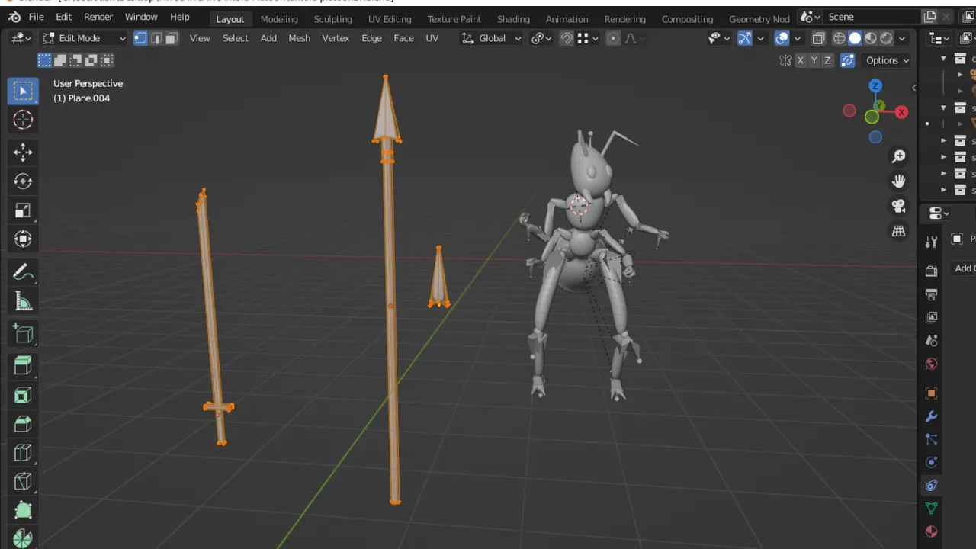
Task: Toggle Y axis mirror
Action: (814, 60)
